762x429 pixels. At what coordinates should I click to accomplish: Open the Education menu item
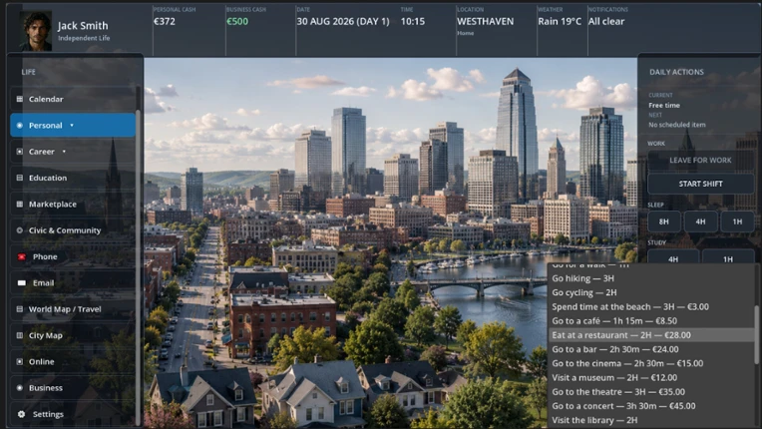click(73, 178)
